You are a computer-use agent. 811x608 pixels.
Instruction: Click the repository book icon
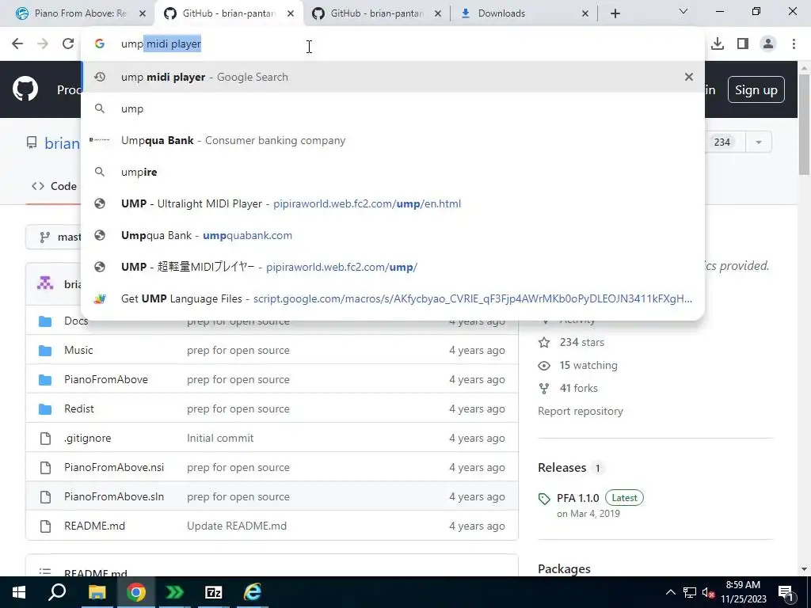coord(32,142)
